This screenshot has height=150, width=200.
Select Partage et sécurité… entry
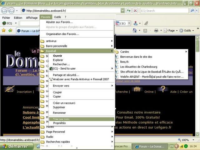82,75
